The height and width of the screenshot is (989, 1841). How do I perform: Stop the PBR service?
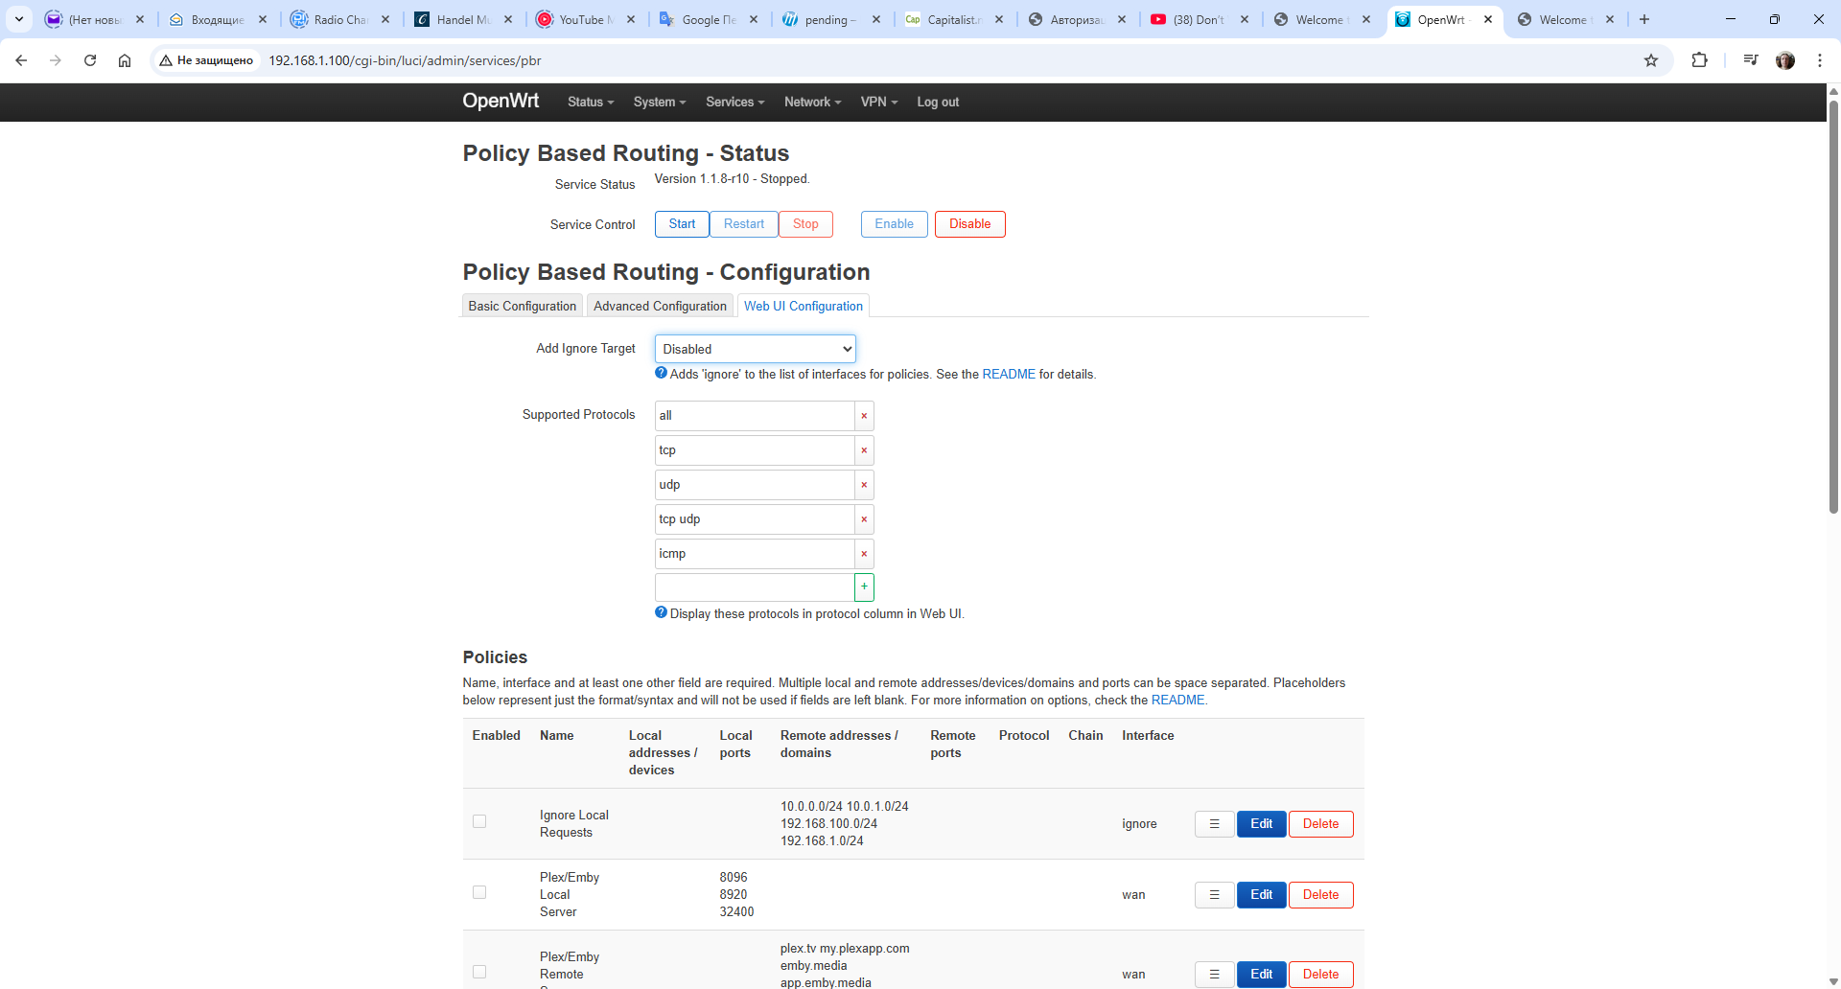click(x=805, y=224)
